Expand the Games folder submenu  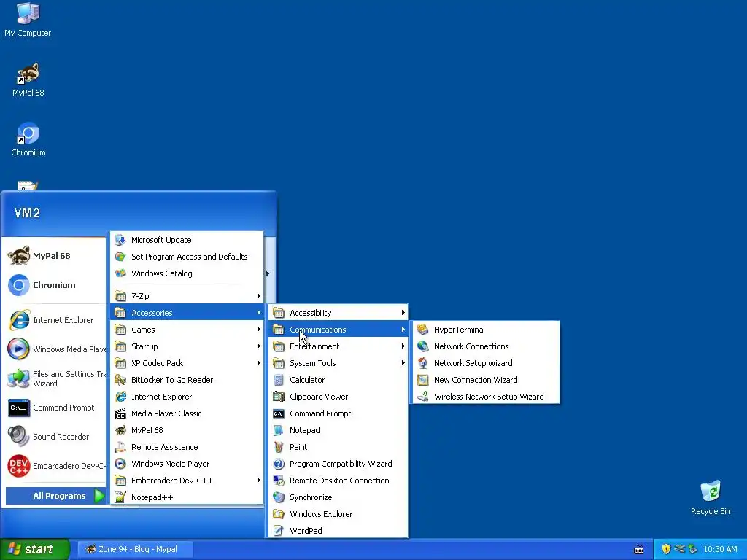[x=187, y=330]
